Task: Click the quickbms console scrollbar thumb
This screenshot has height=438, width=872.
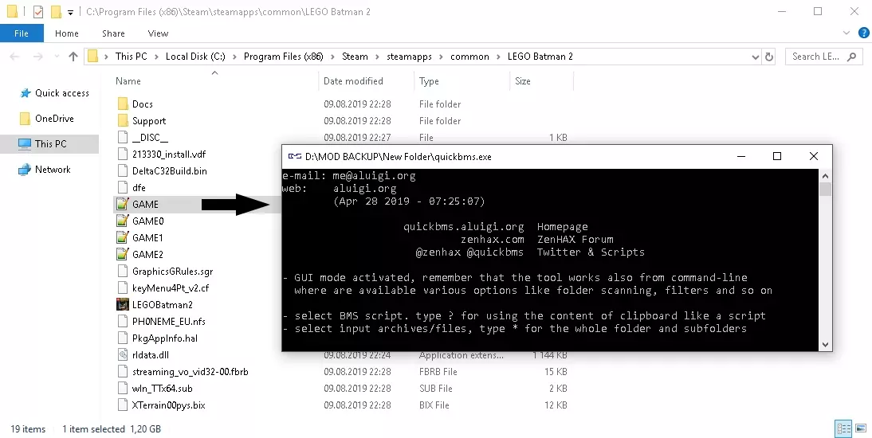Action: click(825, 189)
